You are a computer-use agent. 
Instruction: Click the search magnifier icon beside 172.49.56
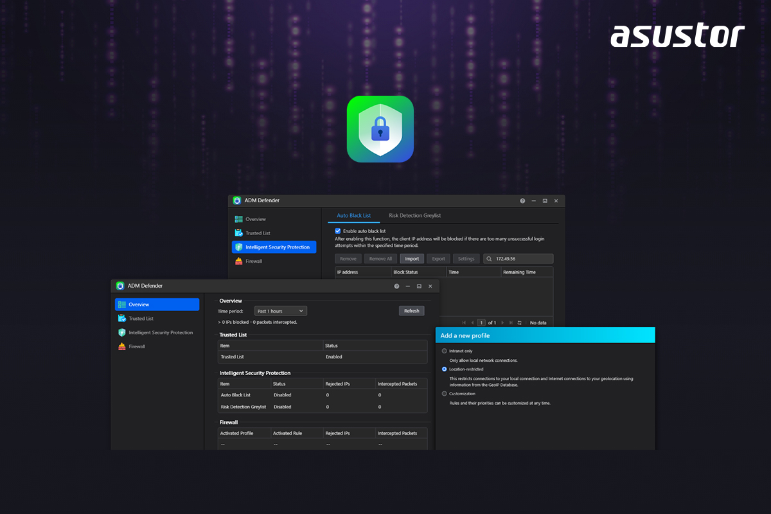[490, 259]
